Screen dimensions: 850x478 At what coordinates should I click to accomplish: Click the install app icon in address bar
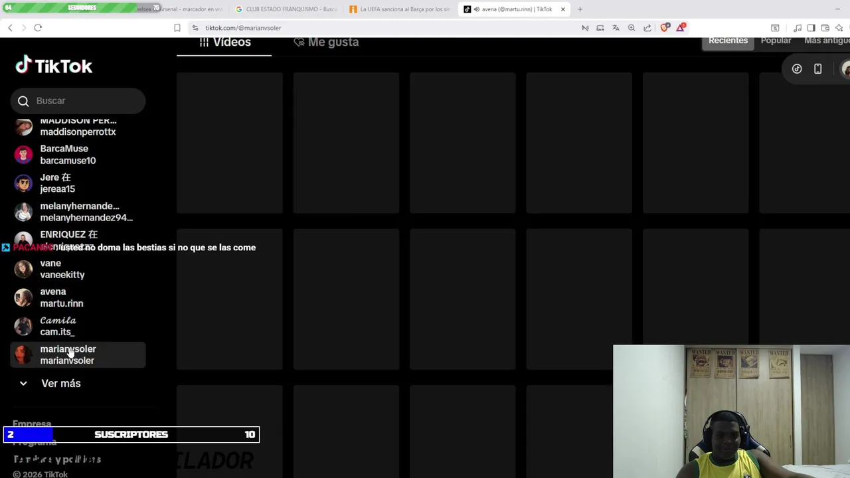tap(600, 28)
